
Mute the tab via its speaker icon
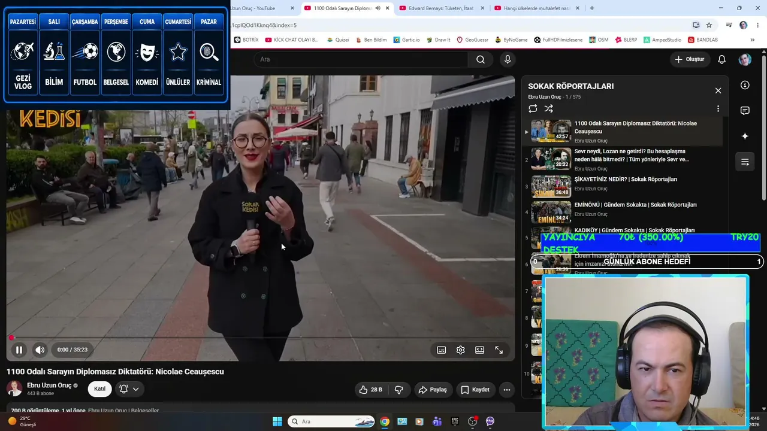(378, 8)
